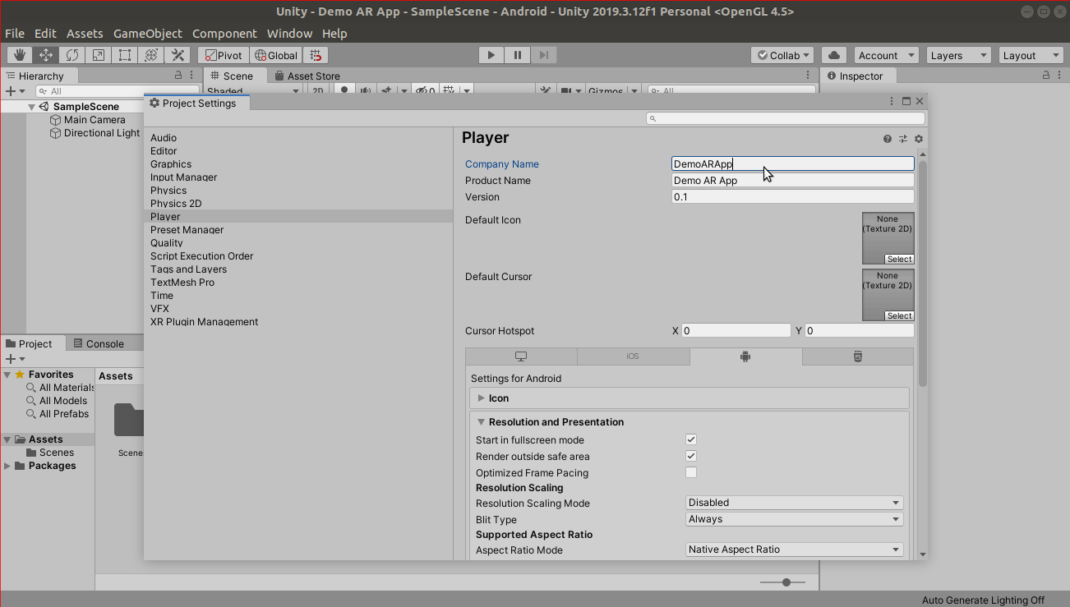Click Select under Default Icon

click(x=899, y=259)
